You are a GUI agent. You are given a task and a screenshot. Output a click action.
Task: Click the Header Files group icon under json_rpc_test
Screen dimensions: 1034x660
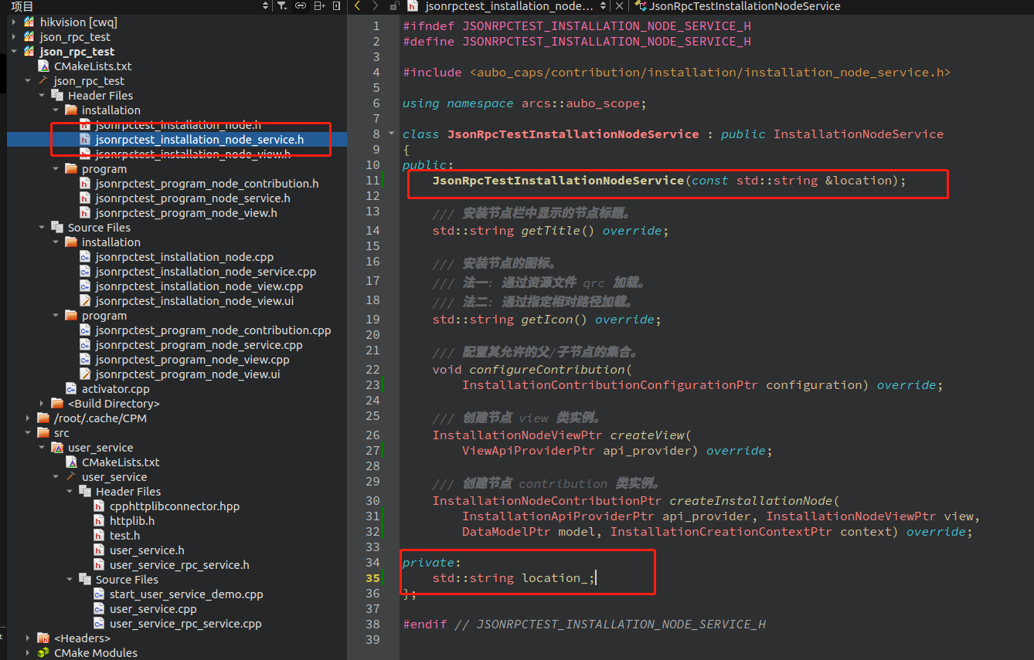point(57,96)
